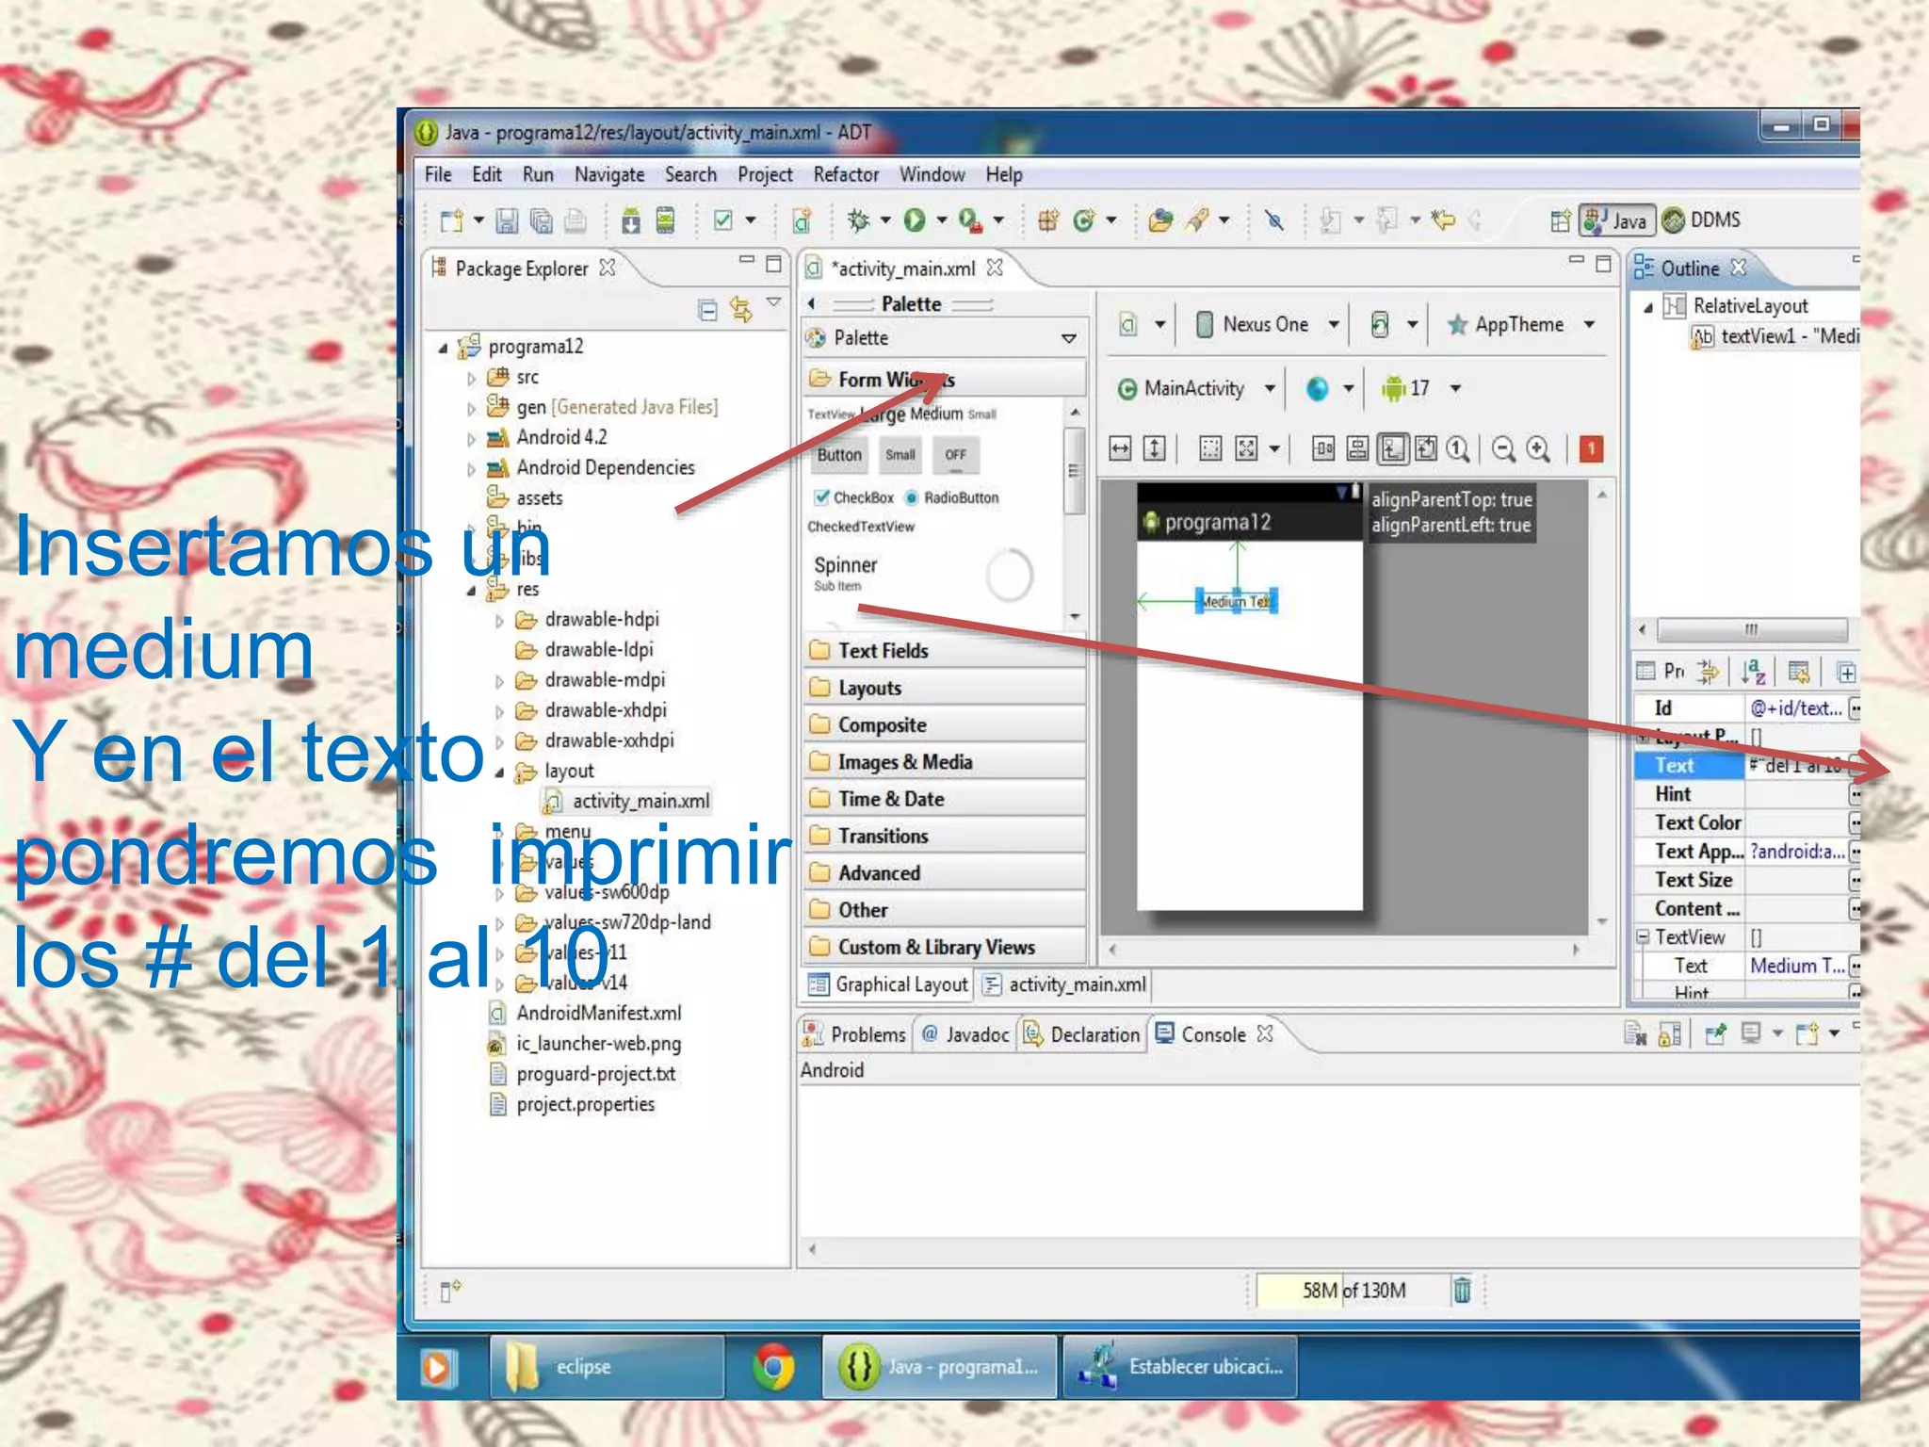The height and width of the screenshot is (1447, 1929).
Task: Expand the src folder
Action: [471, 378]
